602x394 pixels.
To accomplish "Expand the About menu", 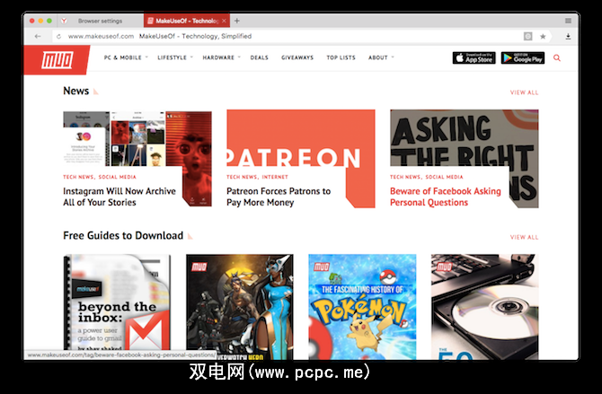I will [x=381, y=57].
